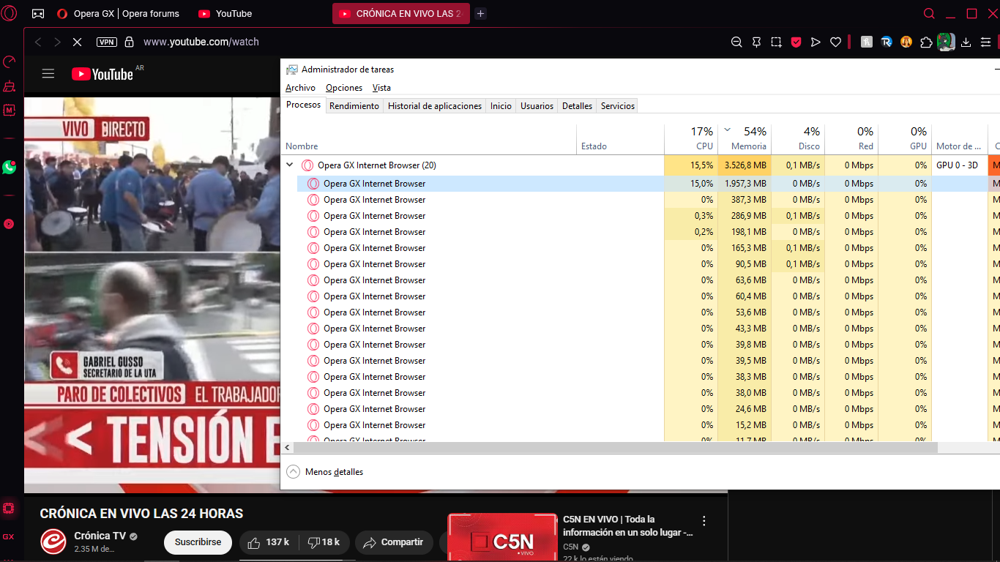Viewport: 1000px width, 562px height.
Task: Open the paper-plane send icon in the toolbar
Action: 816,42
